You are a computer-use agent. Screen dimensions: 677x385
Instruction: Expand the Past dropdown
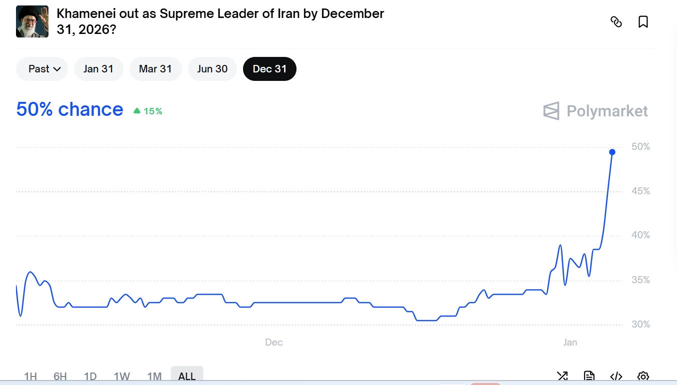point(44,69)
